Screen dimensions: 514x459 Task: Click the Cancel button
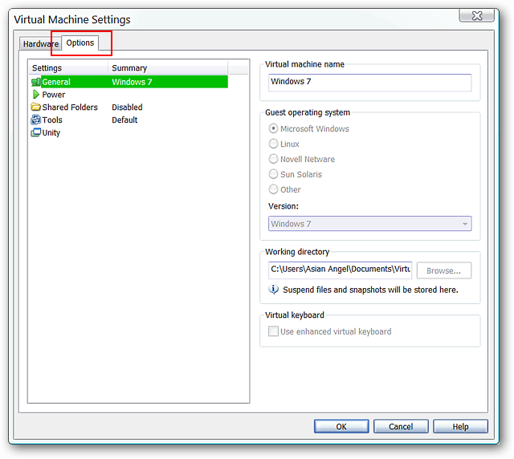tap(401, 427)
